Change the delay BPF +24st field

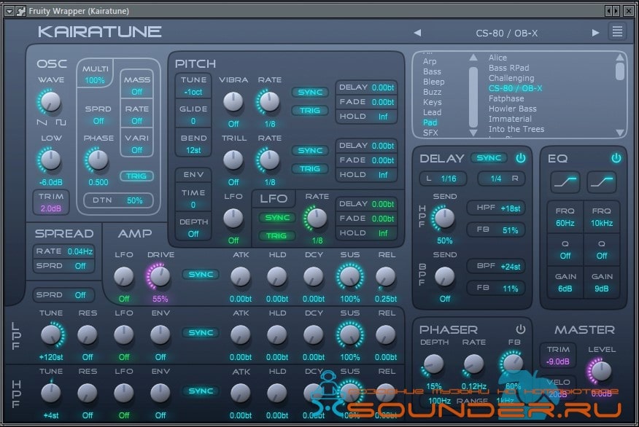coord(496,267)
